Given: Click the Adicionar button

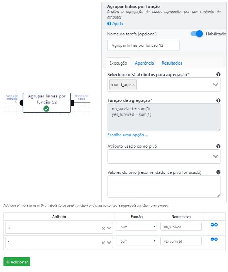Looking at the screenshot, I should pos(17,262).
